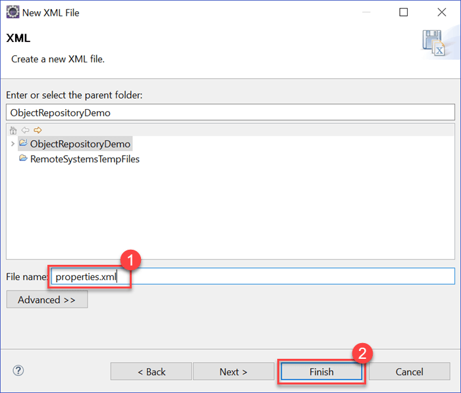Image resolution: width=461 pixels, height=393 pixels.
Task: Click the parent folder text field
Action: pyautogui.click(x=230, y=112)
